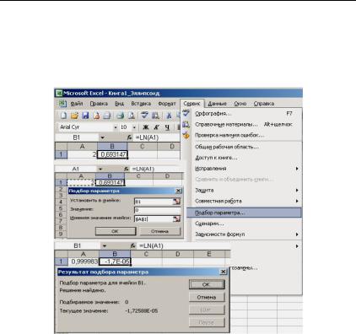356x334 pixels.
Task: Select Проверка наличия ошибок entry
Action: click(244, 135)
